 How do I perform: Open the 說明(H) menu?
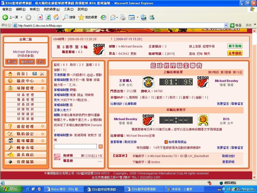(83, 9)
